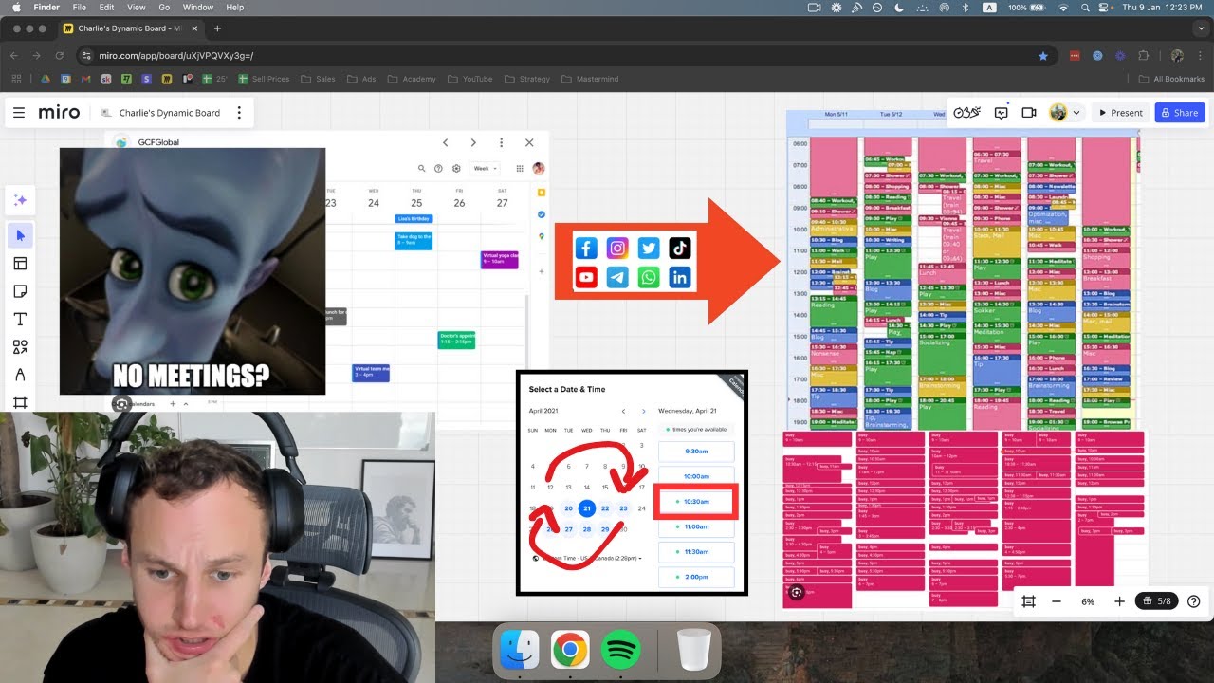1214x683 pixels.
Task: Open the Edit menu
Action: (x=106, y=7)
